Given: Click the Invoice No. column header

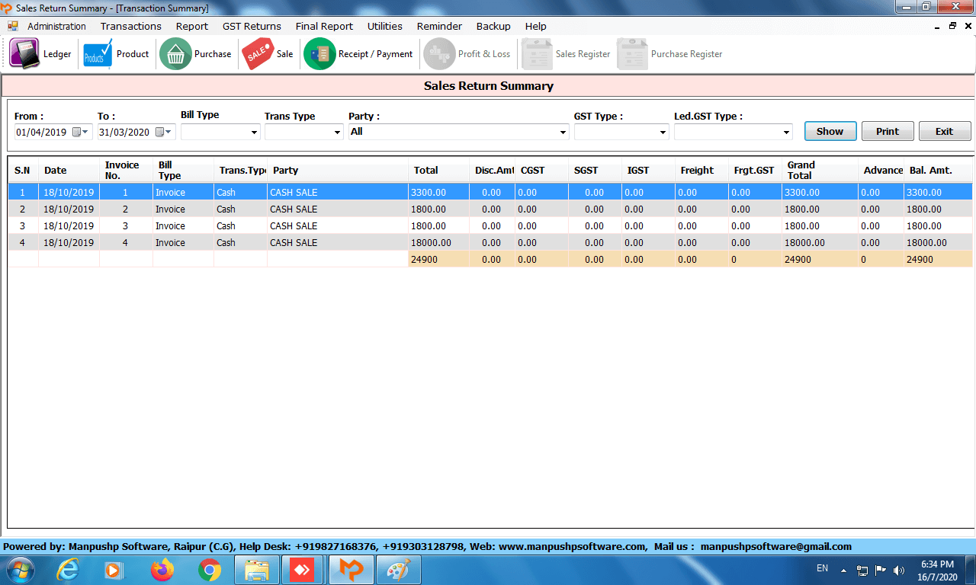Looking at the screenshot, I should [126, 171].
